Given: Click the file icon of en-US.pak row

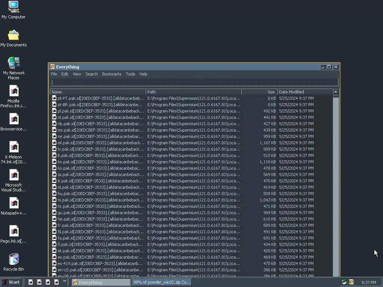Looking at the screenshot, I should [x=54, y=270].
